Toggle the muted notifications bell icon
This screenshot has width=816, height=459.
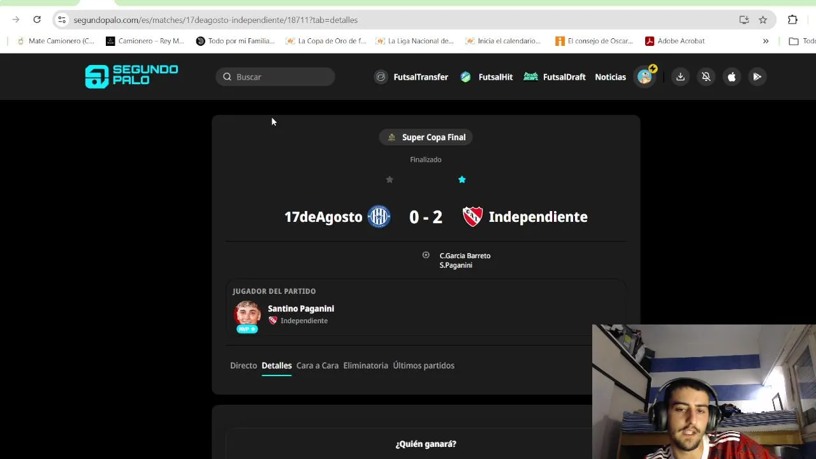pos(706,76)
